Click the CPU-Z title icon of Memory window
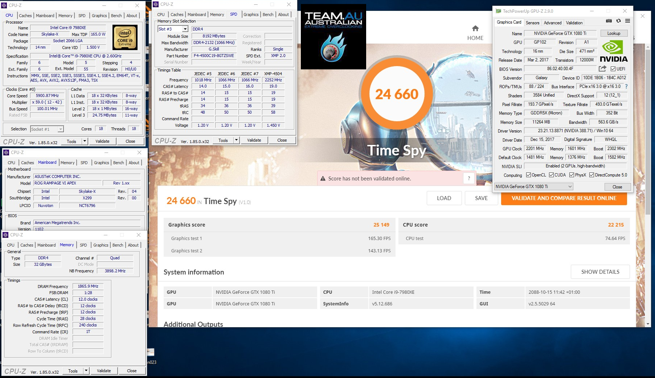This screenshot has width=655, height=378. 5,235
